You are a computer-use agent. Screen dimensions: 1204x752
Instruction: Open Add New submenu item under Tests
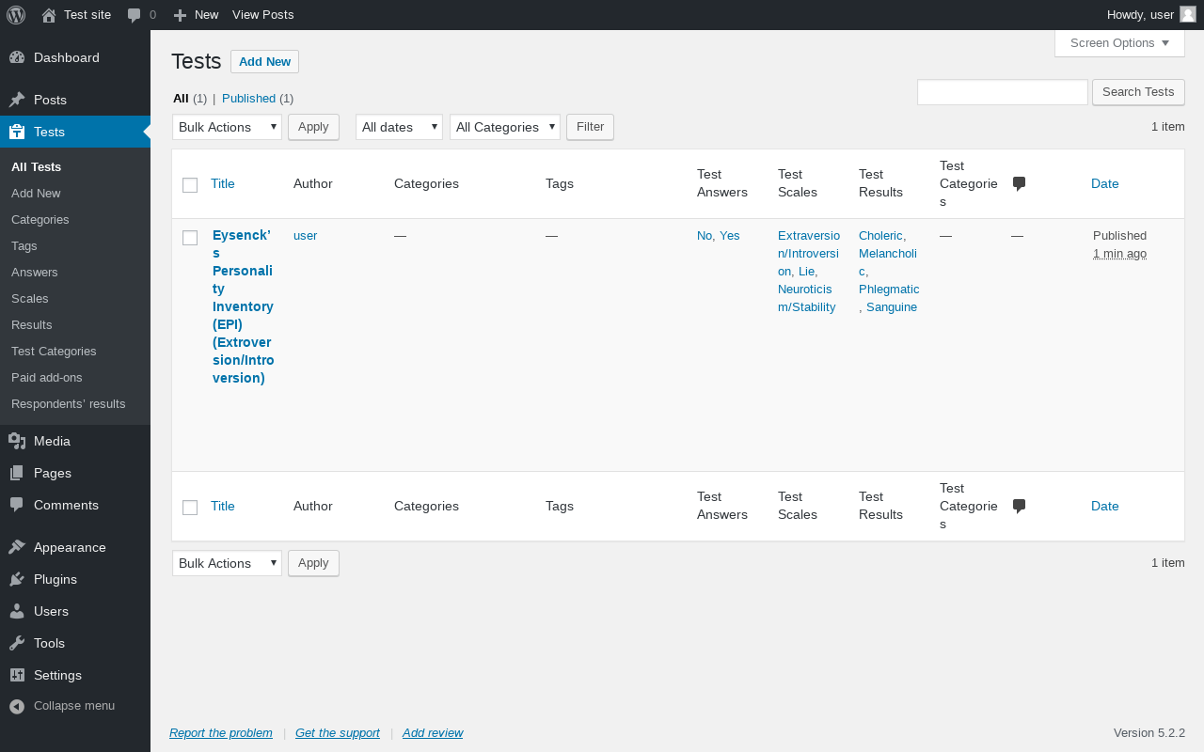[36, 193]
